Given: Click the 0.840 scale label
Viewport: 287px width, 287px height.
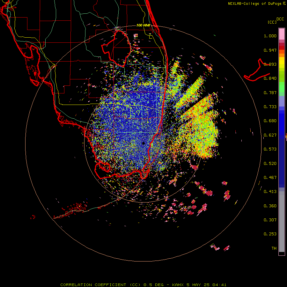Looking at the screenshot, I should pos(270,78).
